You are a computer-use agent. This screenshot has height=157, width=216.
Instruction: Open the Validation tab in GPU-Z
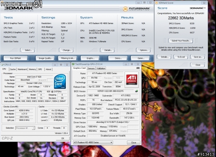[101, 68]
